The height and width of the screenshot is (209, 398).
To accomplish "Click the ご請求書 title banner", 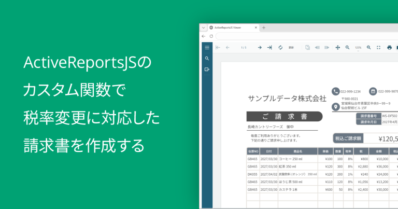I will tap(285, 117).
